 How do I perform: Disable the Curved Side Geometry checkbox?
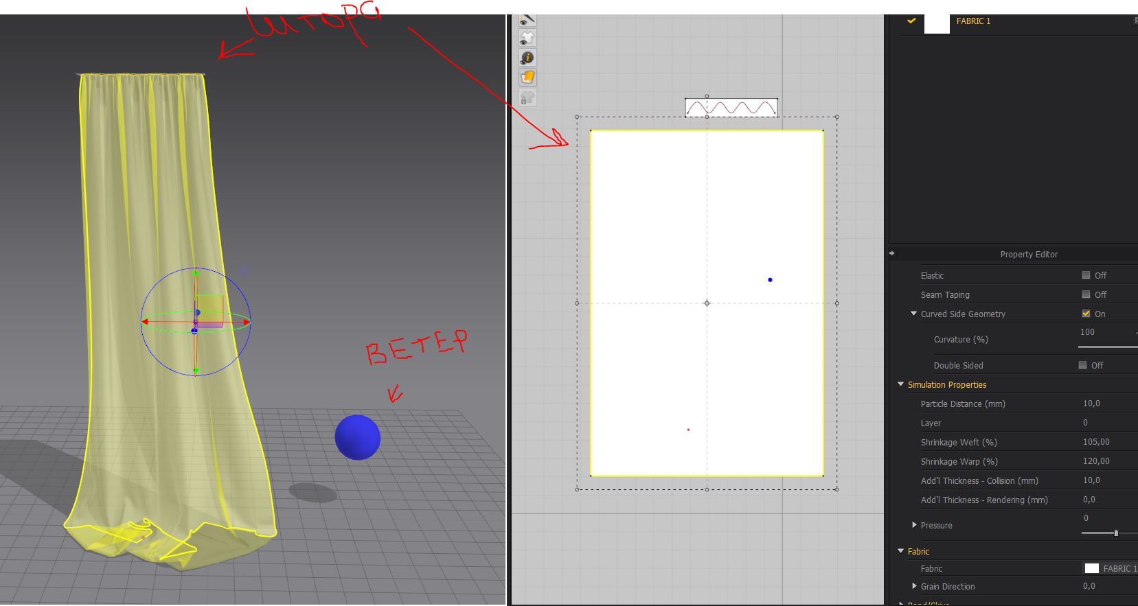(1086, 314)
